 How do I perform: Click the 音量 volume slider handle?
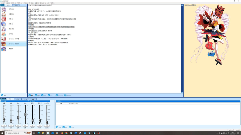[4, 120]
